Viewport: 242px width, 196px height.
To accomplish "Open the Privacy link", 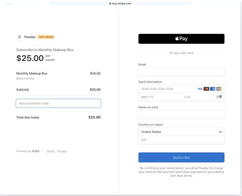I will (x=62, y=151).
